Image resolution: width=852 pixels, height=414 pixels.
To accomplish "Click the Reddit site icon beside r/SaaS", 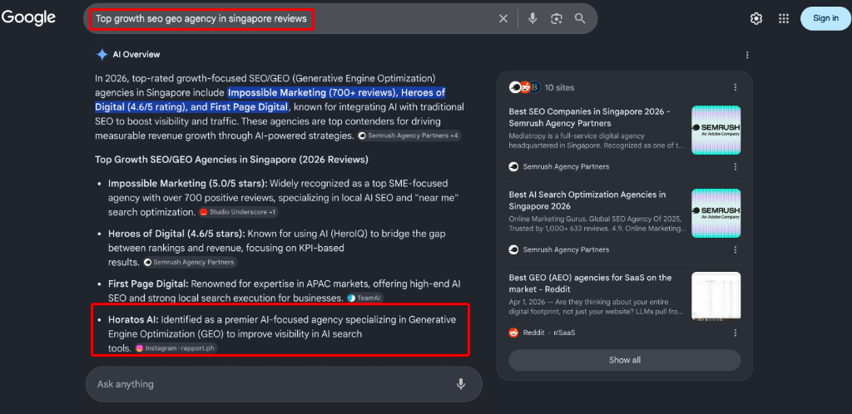I will (514, 333).
